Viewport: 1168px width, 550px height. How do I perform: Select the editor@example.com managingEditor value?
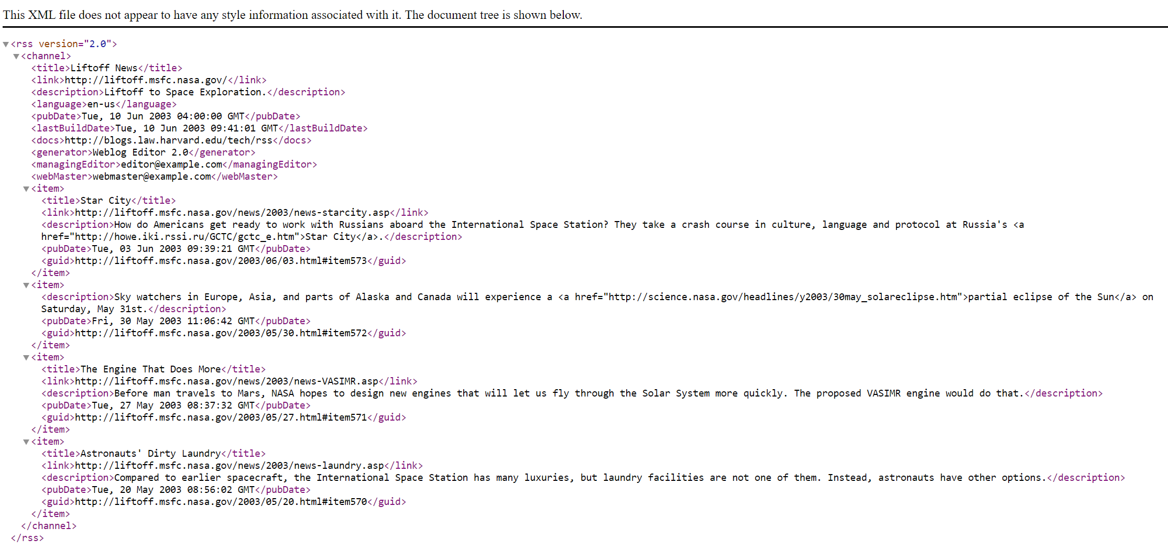(x=171, y=164)
